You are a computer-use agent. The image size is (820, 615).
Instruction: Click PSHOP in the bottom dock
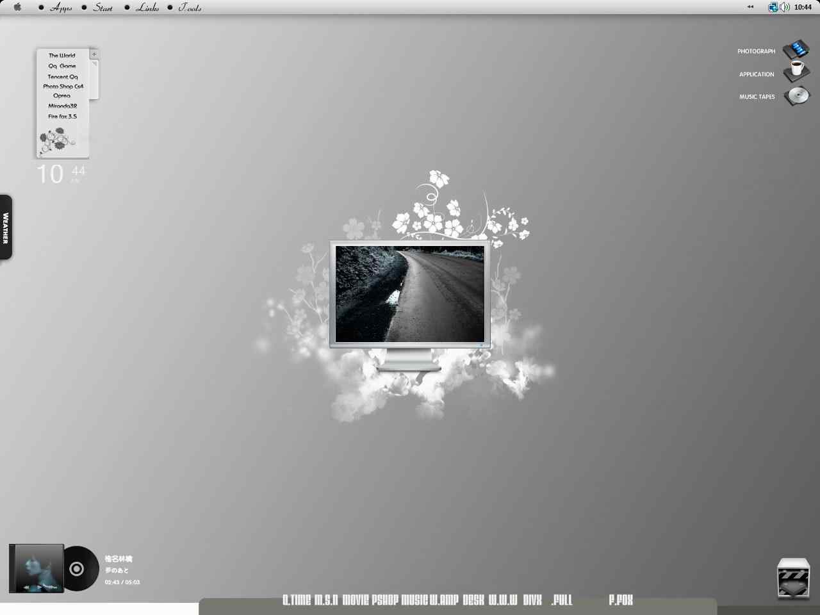(385, 600)
